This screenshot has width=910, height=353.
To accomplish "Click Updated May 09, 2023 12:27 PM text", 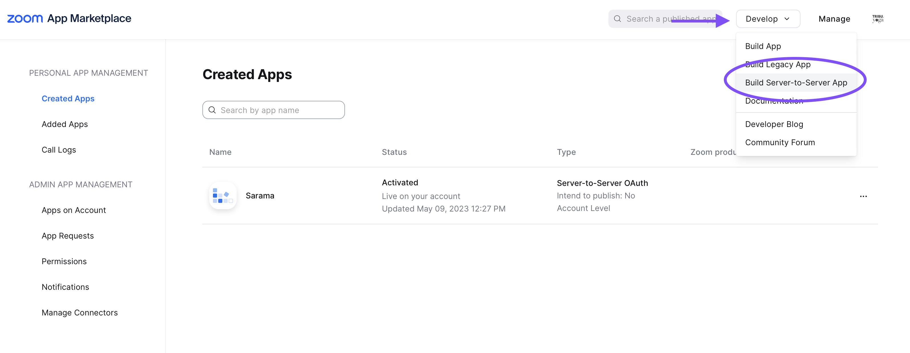I will (443, 209).
